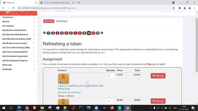Open Microsoft Edge from taskbar
This screenshot has width=198, height=111.
[x=19, y=108]
